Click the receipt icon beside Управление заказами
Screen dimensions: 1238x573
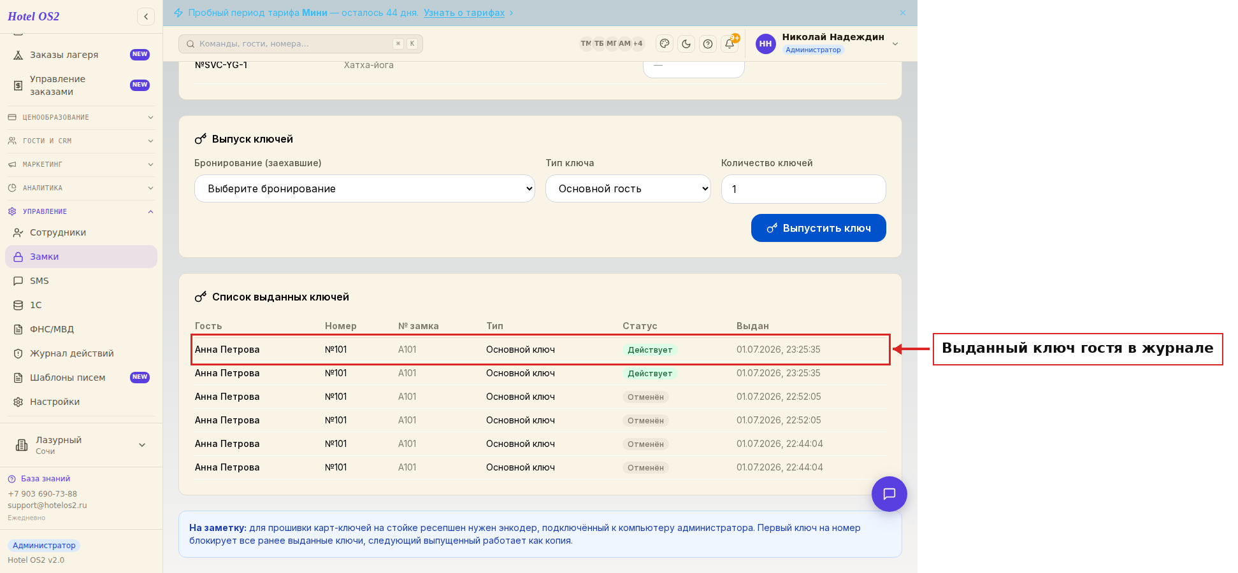click(18, 85)
